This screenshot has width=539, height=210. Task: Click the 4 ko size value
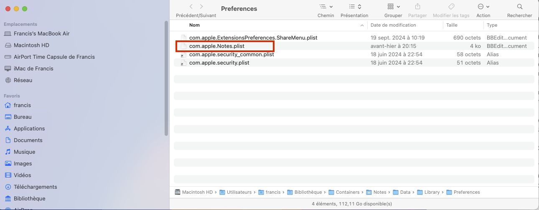click(x=475, y=46)
